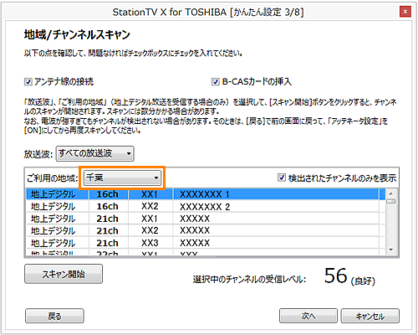
Task: Uncheck 検出されたチャンネルのみを表示 option
Action: (282, 178)
